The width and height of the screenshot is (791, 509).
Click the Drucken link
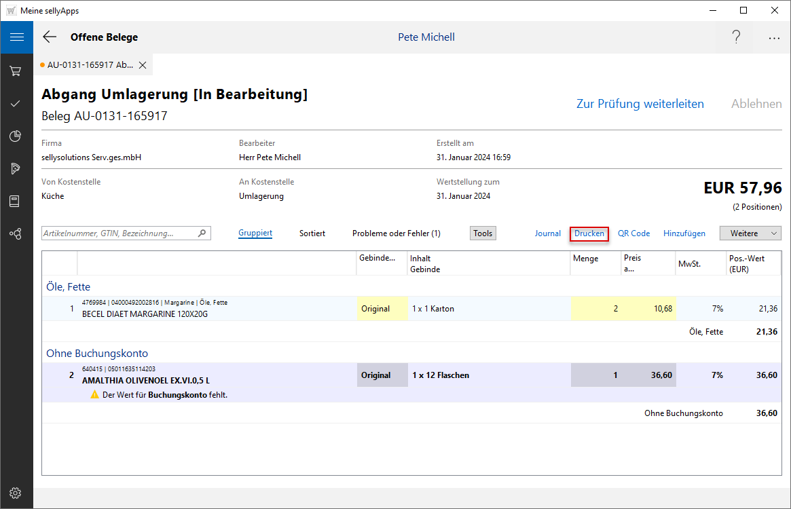pyautogui.click(x=589, y=233)
